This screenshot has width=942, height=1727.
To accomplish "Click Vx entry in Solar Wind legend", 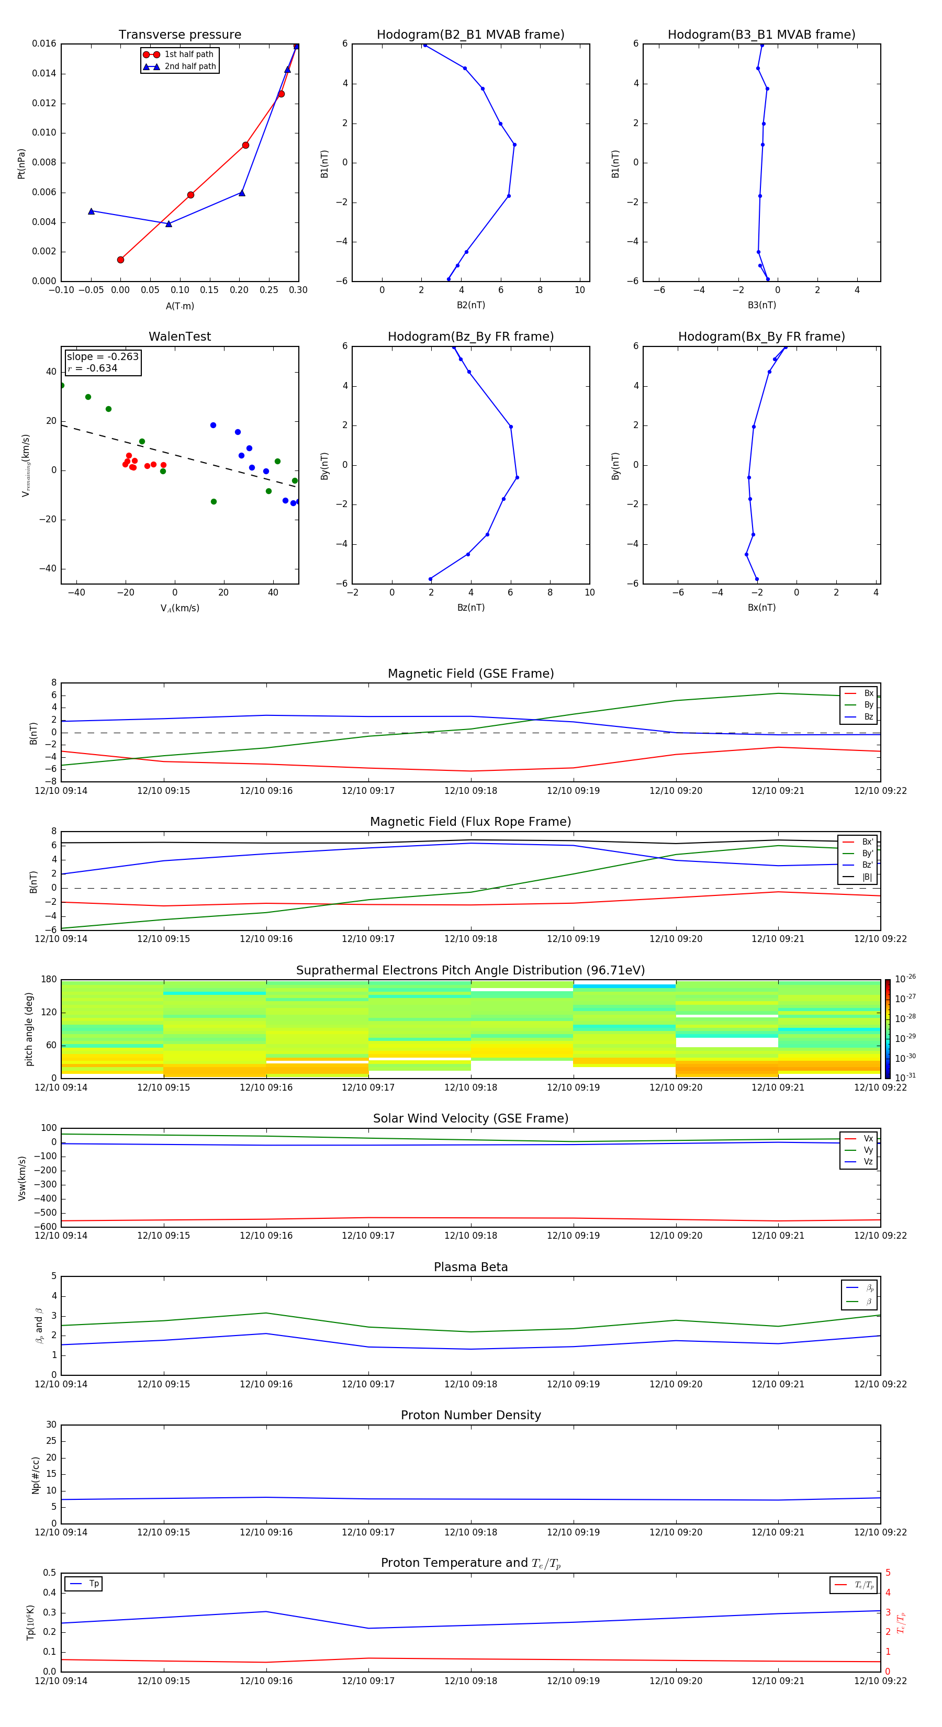I will pos(859,1138).
